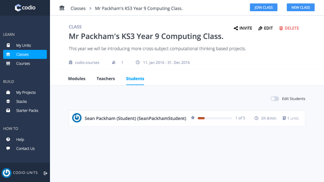This screenshot has height=182, width=324.
Task: Go to Classes via the breadcrumb
Action: tap(78, 8)
